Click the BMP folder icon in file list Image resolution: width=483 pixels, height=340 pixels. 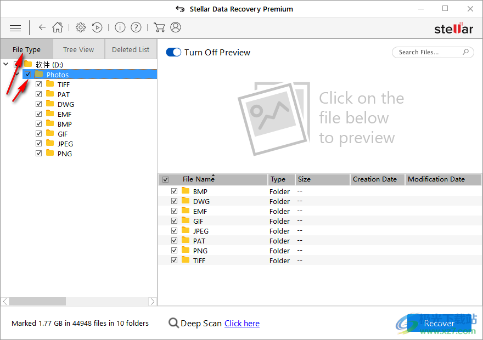click(186, 191)
